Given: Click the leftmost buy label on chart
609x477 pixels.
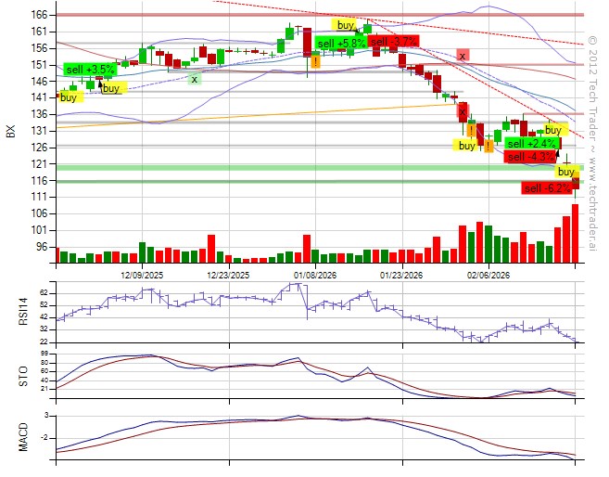Looking at the screenshot, I should [69, 97].
